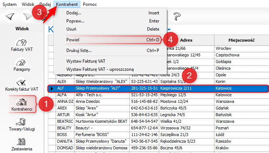Click Rękodzielnicza 5/23 address cell

pyautogui.click(x=187, y=141)
